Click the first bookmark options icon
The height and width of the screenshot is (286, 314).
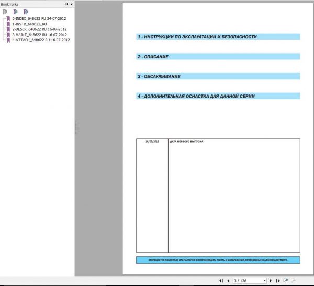pos(5,12)
